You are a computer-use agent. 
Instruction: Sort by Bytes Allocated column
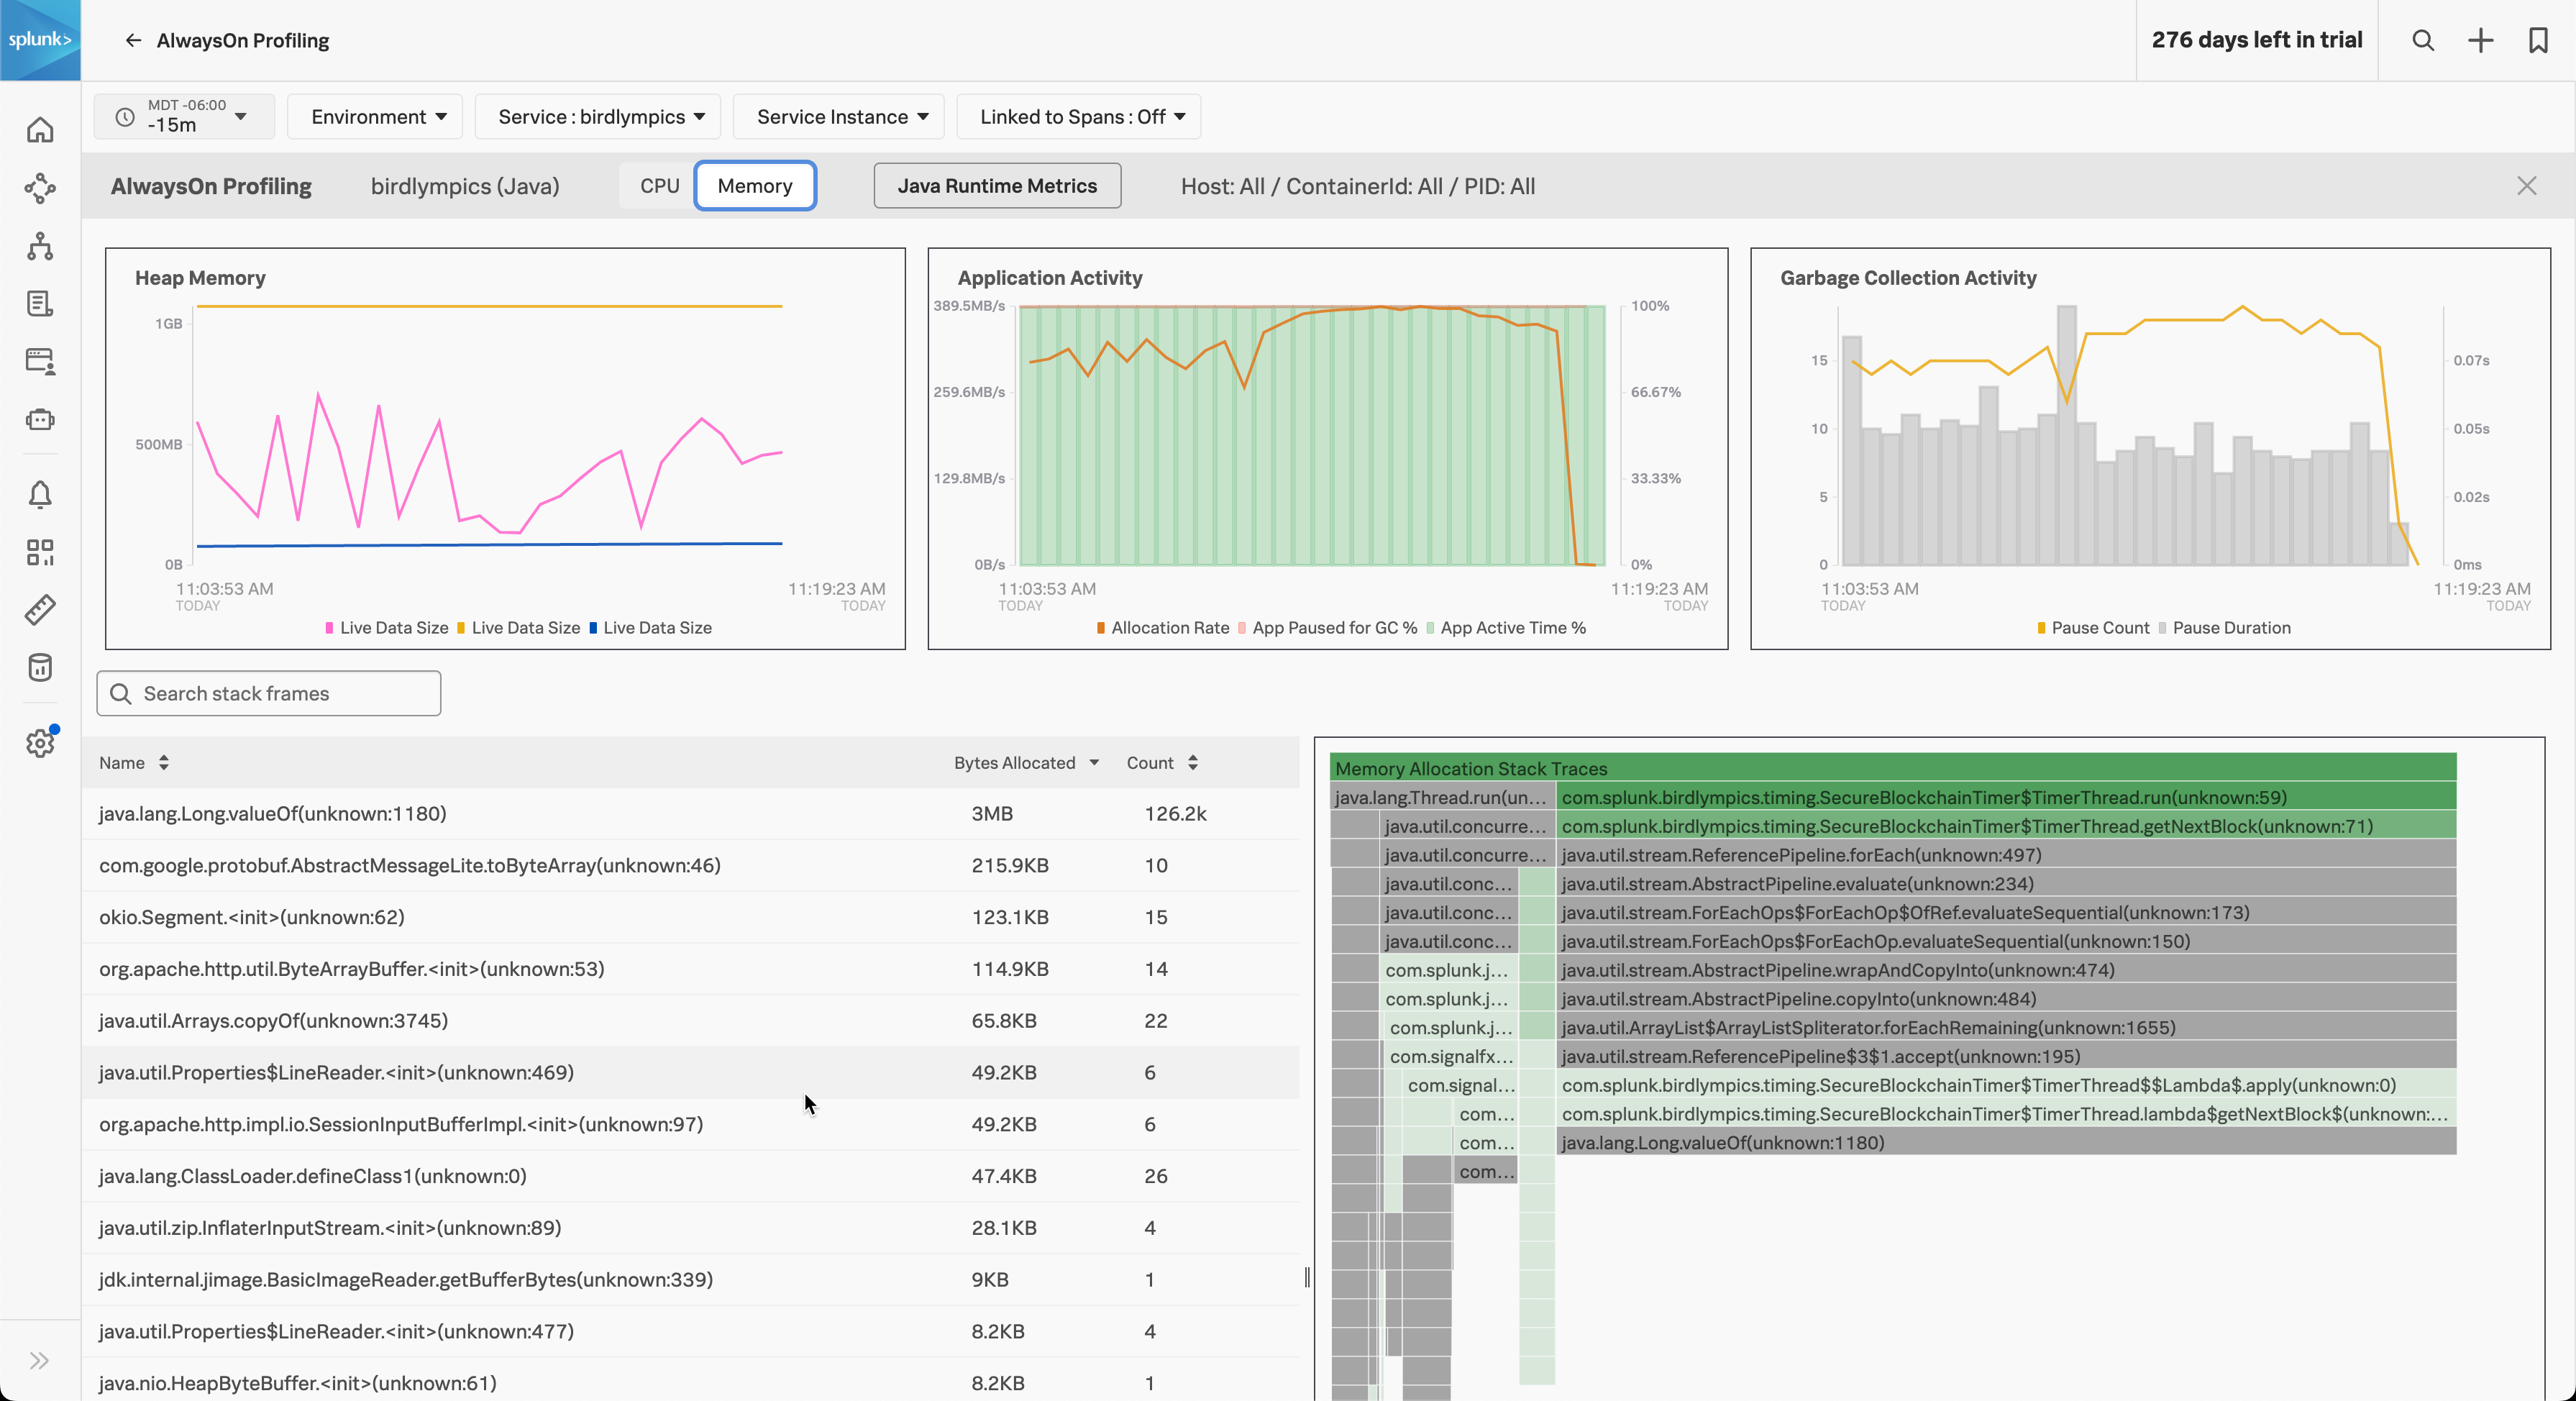(x=1026, y=763)
